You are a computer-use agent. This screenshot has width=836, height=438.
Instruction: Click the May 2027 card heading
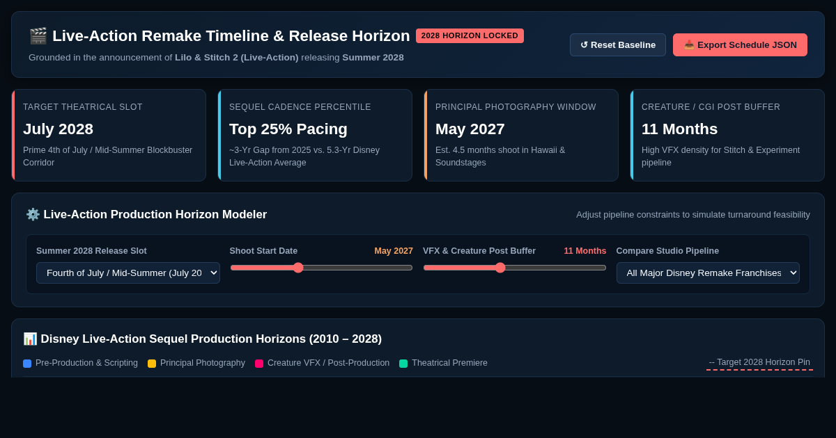(470, 129)
